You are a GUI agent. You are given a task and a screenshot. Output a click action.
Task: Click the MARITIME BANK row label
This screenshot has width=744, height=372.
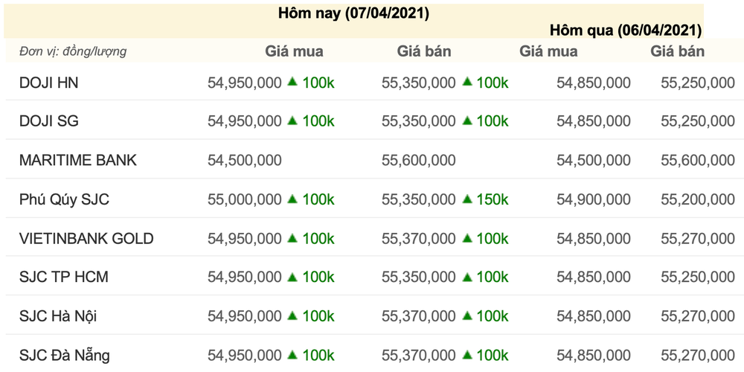(78, 161)
